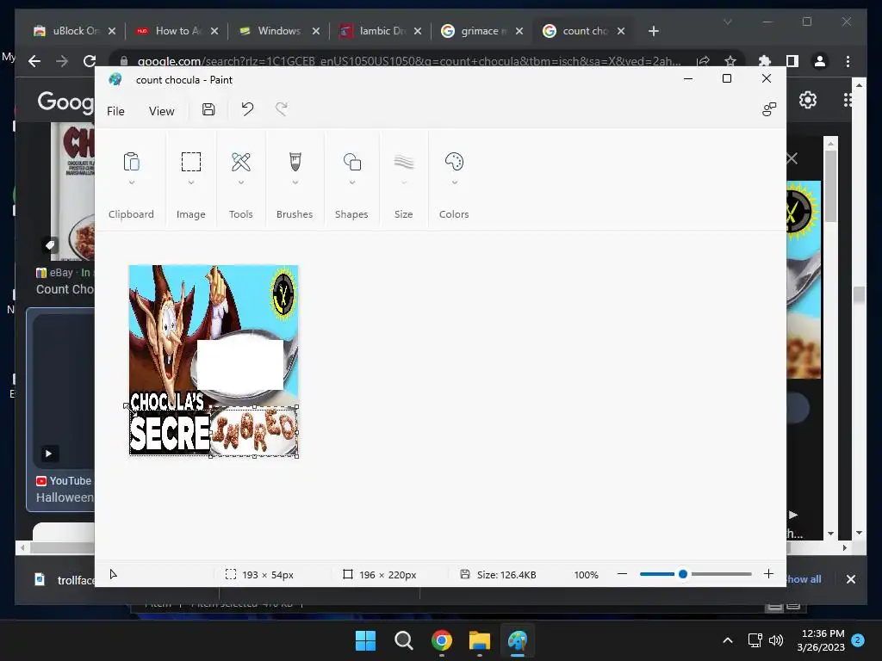Image resolution: width=882 pixels, height=661 pixels.
Task: Close the count chocula Chrome tab
Action: pyautogui.click(x=621, y=31)
